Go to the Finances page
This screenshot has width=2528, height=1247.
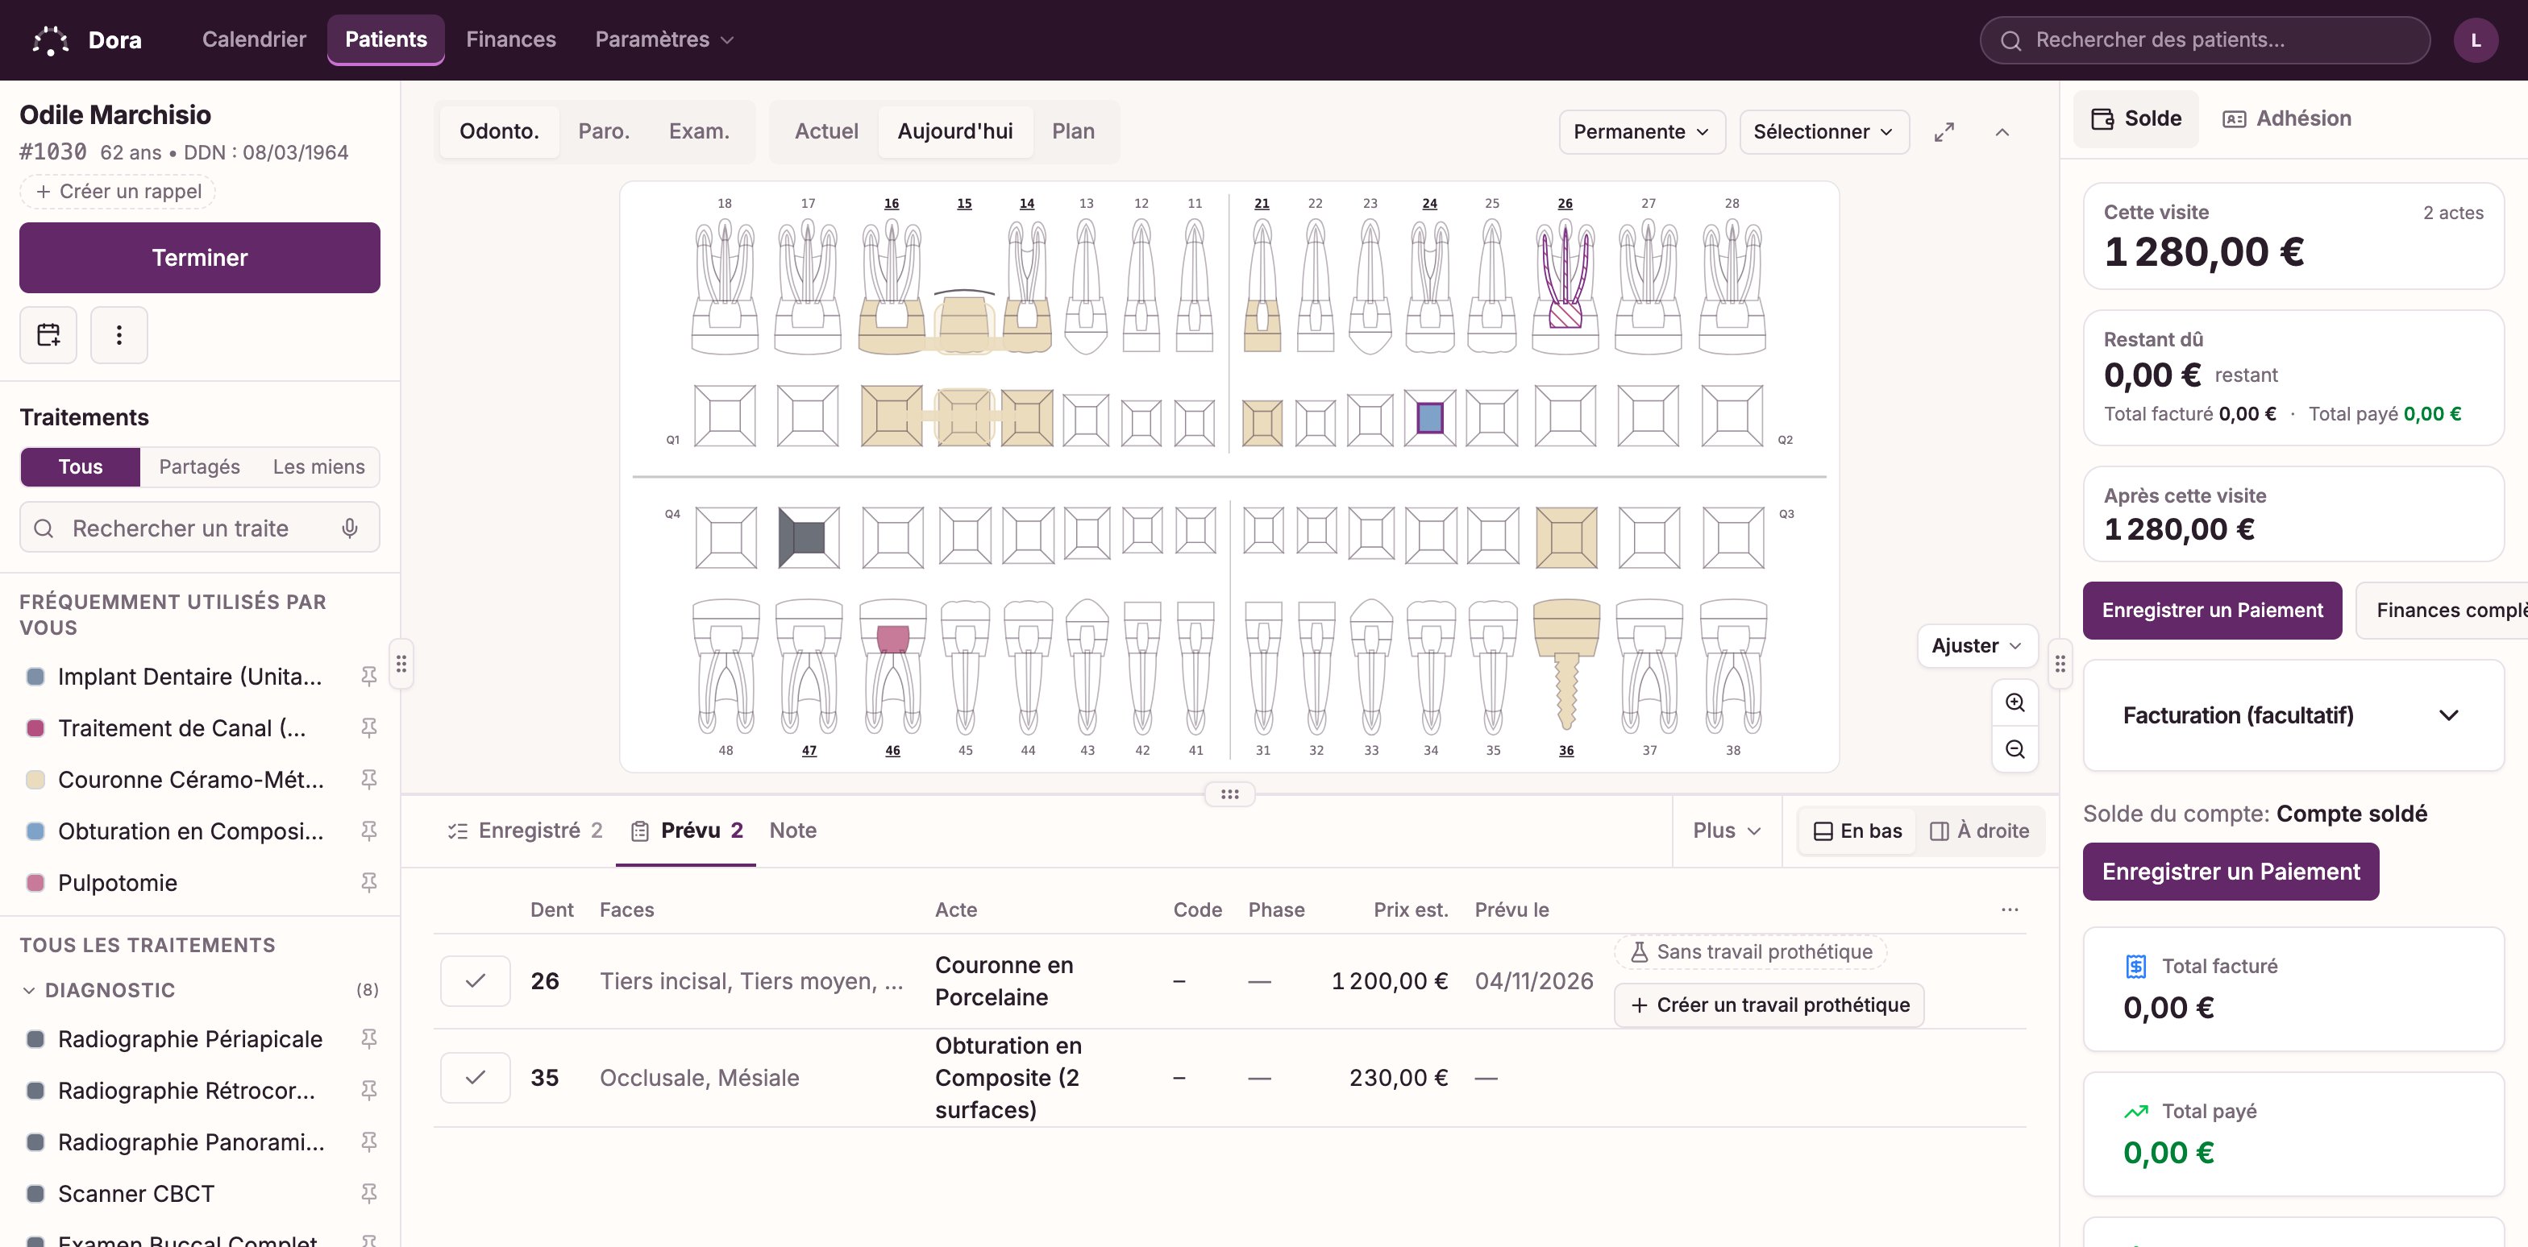510,40
